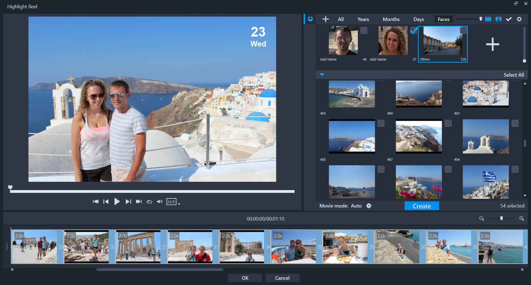Click timecode 00:00:00/00:01:10
531x285 pixels.
[265, 219]
